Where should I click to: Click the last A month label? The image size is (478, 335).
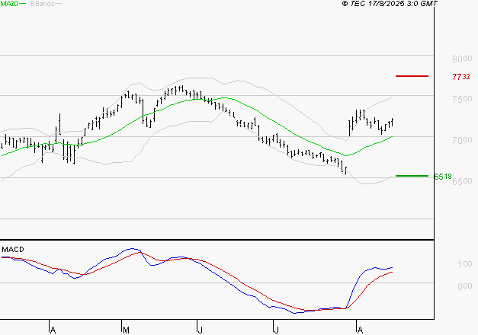point(360,330)
